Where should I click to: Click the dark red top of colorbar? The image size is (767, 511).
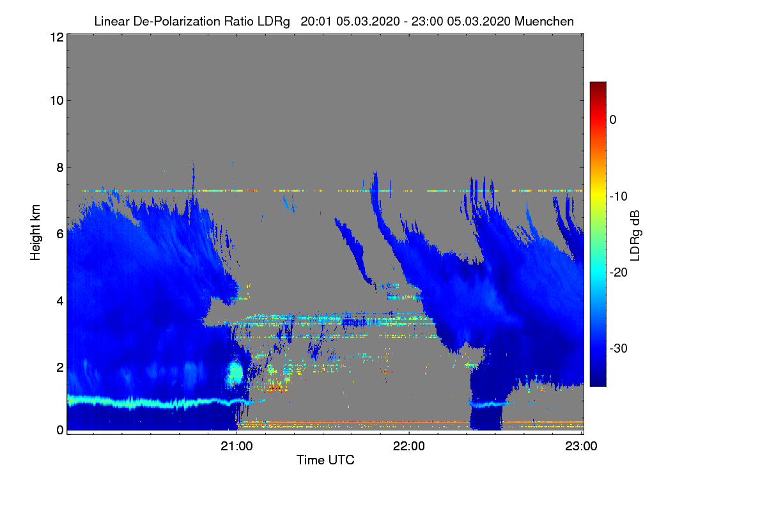[598, 87]
